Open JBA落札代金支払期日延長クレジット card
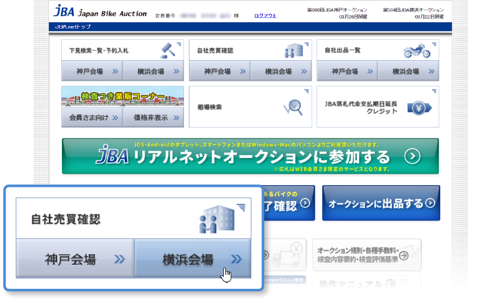This screenshot has width=500, height=304. [x=377, y=106]
